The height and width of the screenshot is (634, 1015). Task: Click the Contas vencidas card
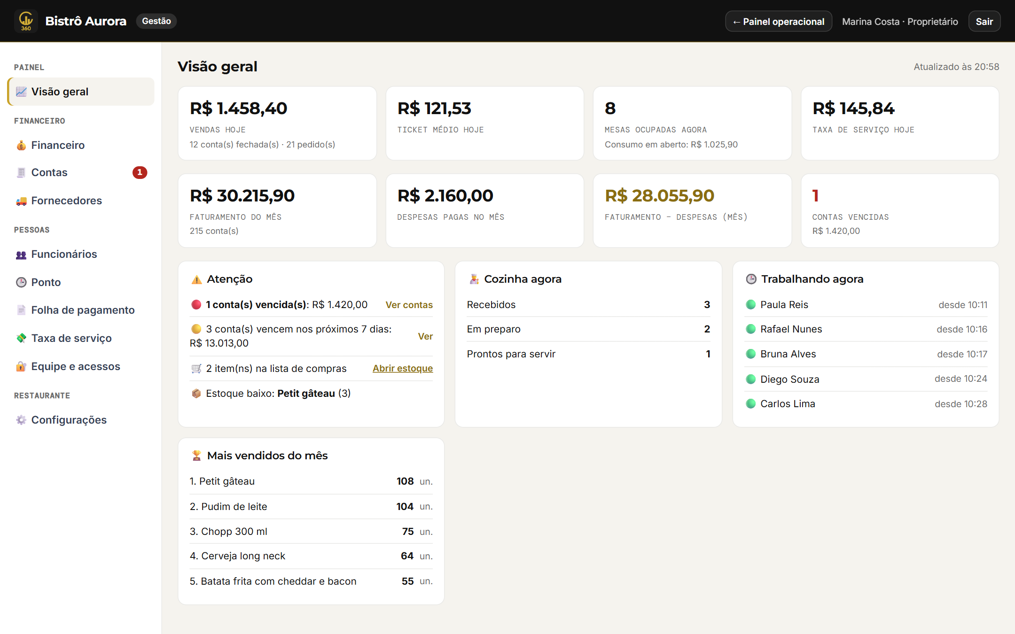(900, 210)
